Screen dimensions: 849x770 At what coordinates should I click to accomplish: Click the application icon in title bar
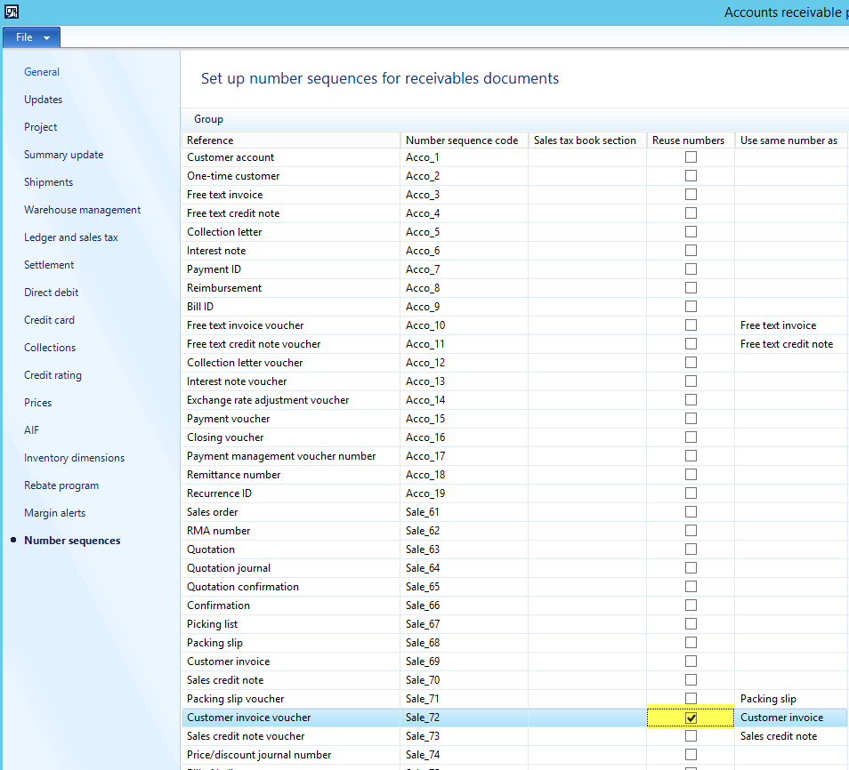click(x=12, y=12)
